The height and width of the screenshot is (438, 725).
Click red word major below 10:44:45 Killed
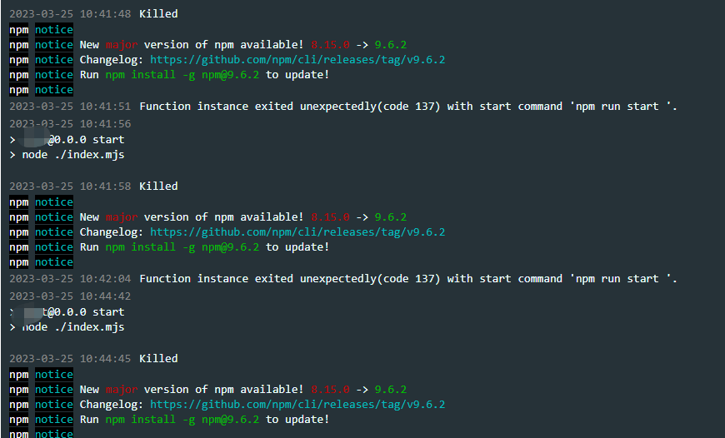[122, 390]
